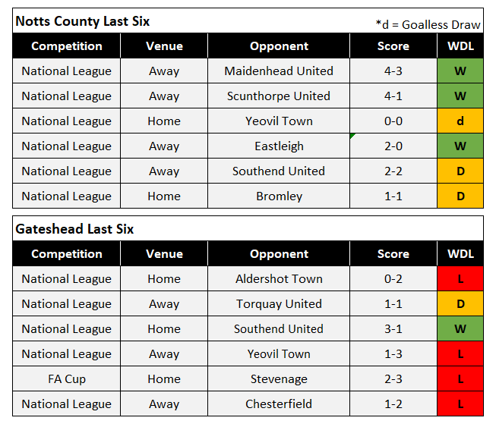
Task: Click the Chesterfield cell
Action: [279, 404]
